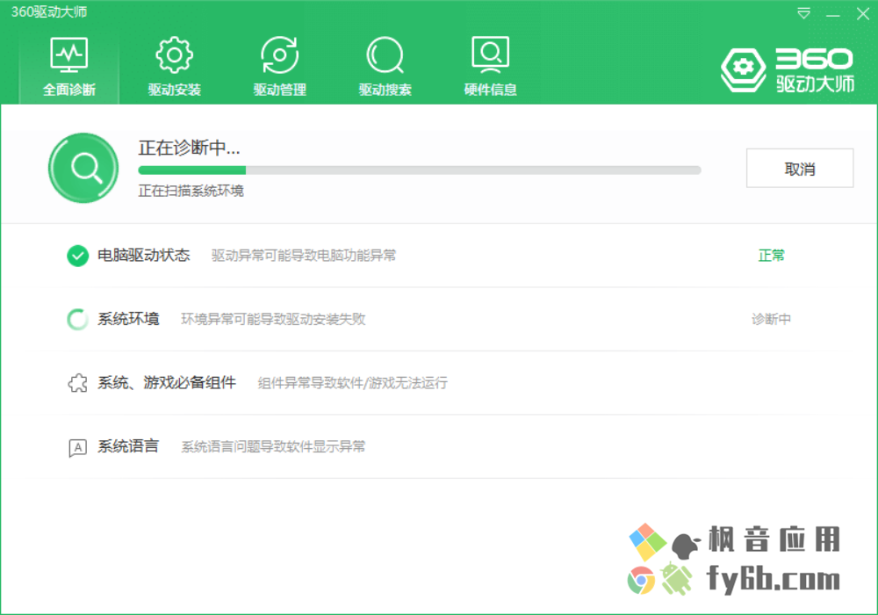Click the description 环境异常可能导致驱动安装失败
878x615 pixels.
(x=273, y=319)
